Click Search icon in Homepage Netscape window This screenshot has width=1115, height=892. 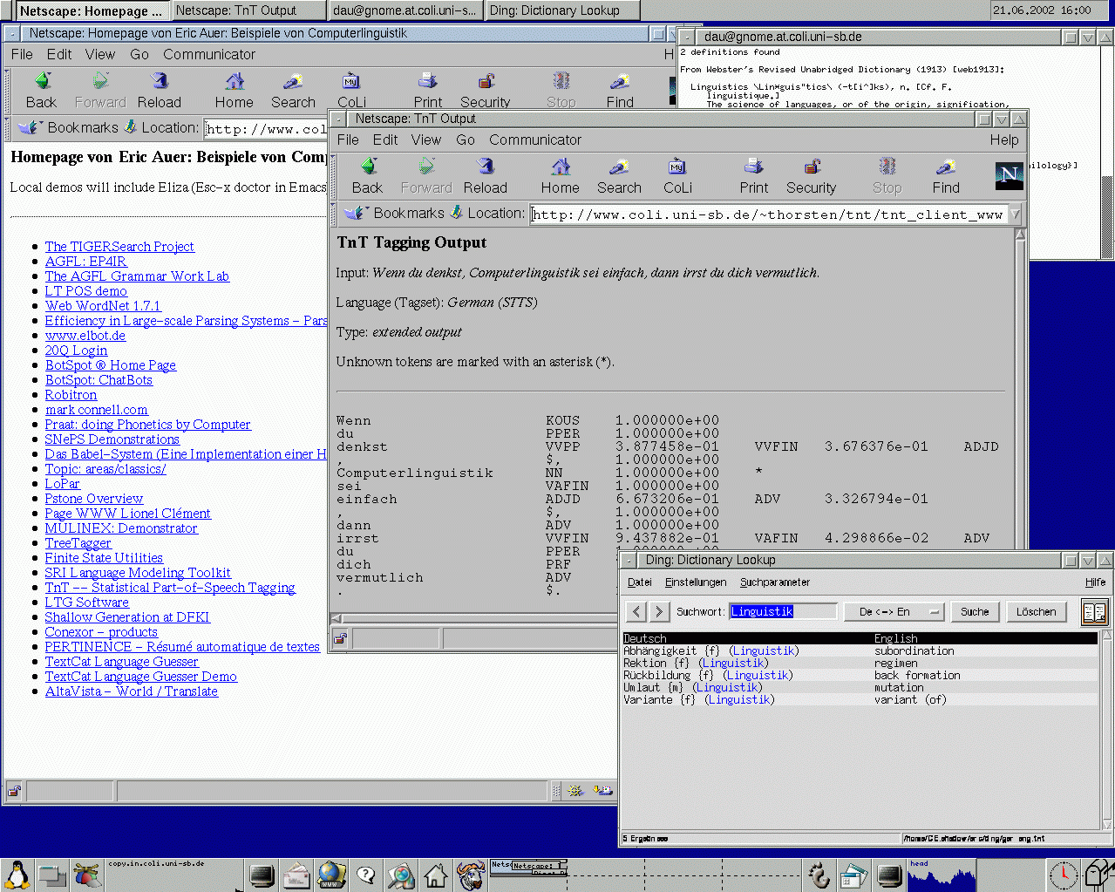click(293, 80)
